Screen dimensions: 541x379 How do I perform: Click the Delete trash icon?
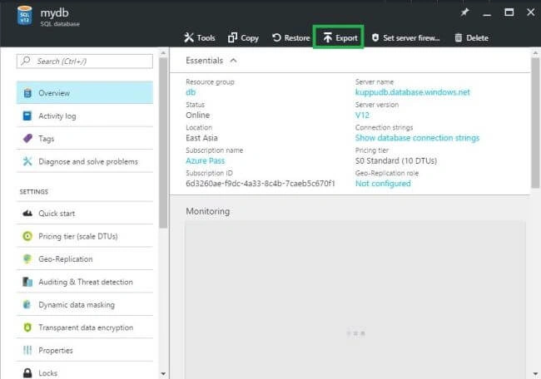point(459,37)
